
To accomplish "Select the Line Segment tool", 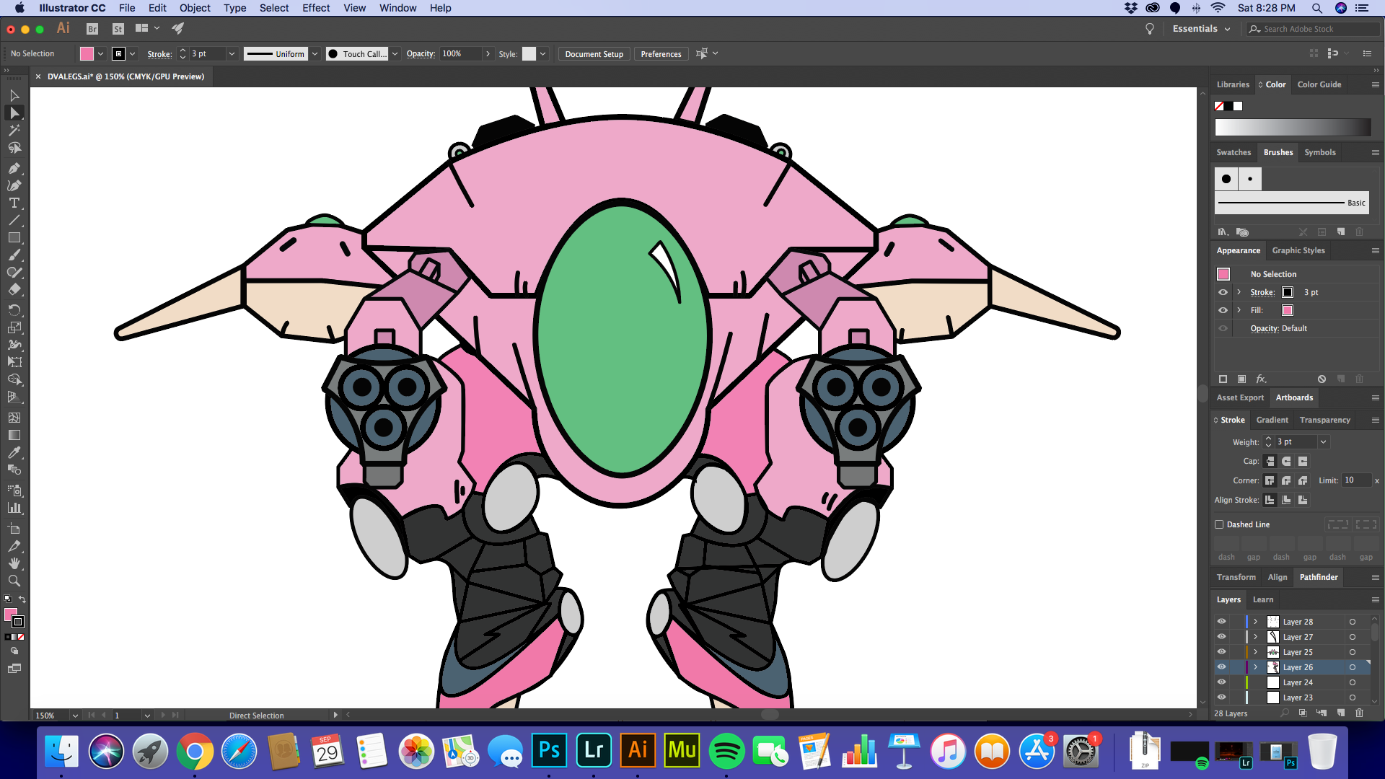I will (14, 220).
